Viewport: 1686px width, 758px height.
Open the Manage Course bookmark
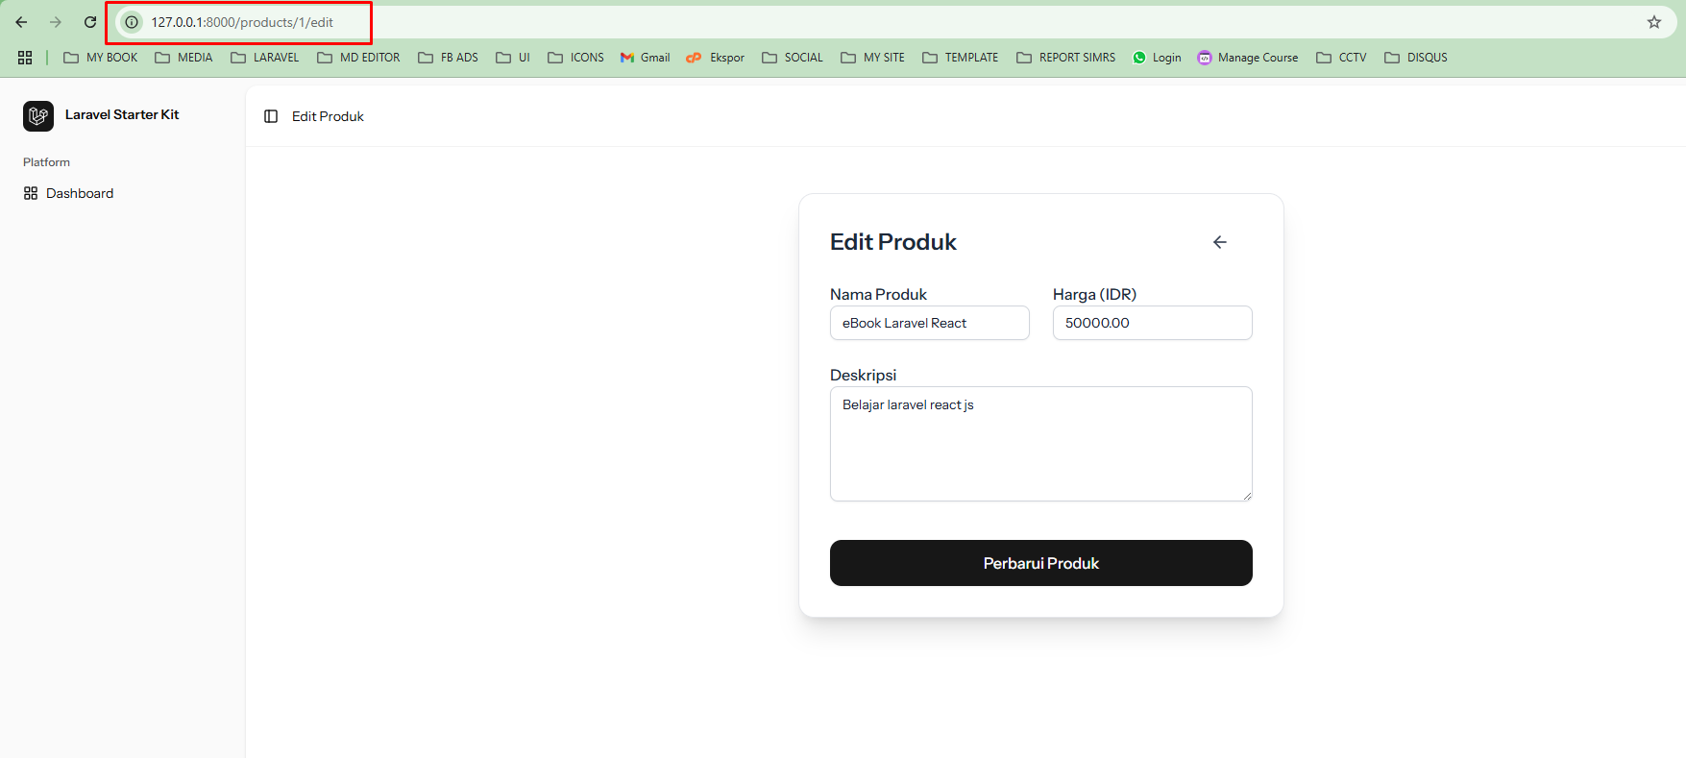click(x=1248, y=58)
